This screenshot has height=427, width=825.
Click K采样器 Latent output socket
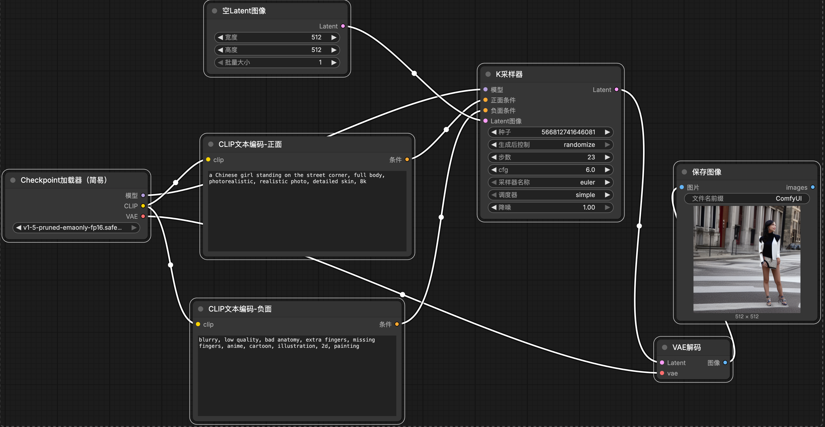pos(616,89)
